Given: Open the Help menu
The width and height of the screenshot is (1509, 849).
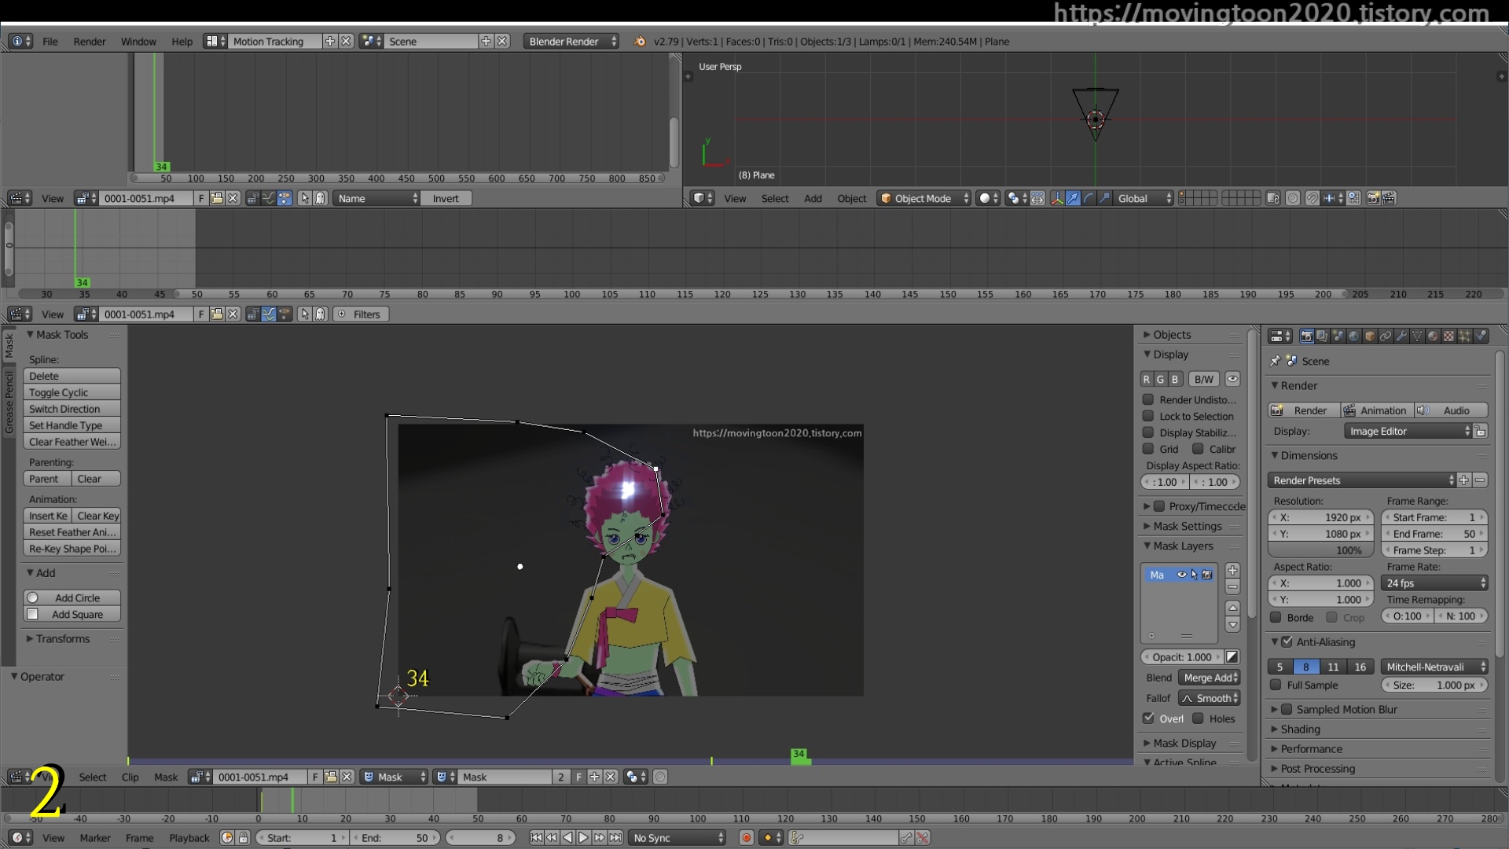Looking at the screenshot, I should coord(182,42).
